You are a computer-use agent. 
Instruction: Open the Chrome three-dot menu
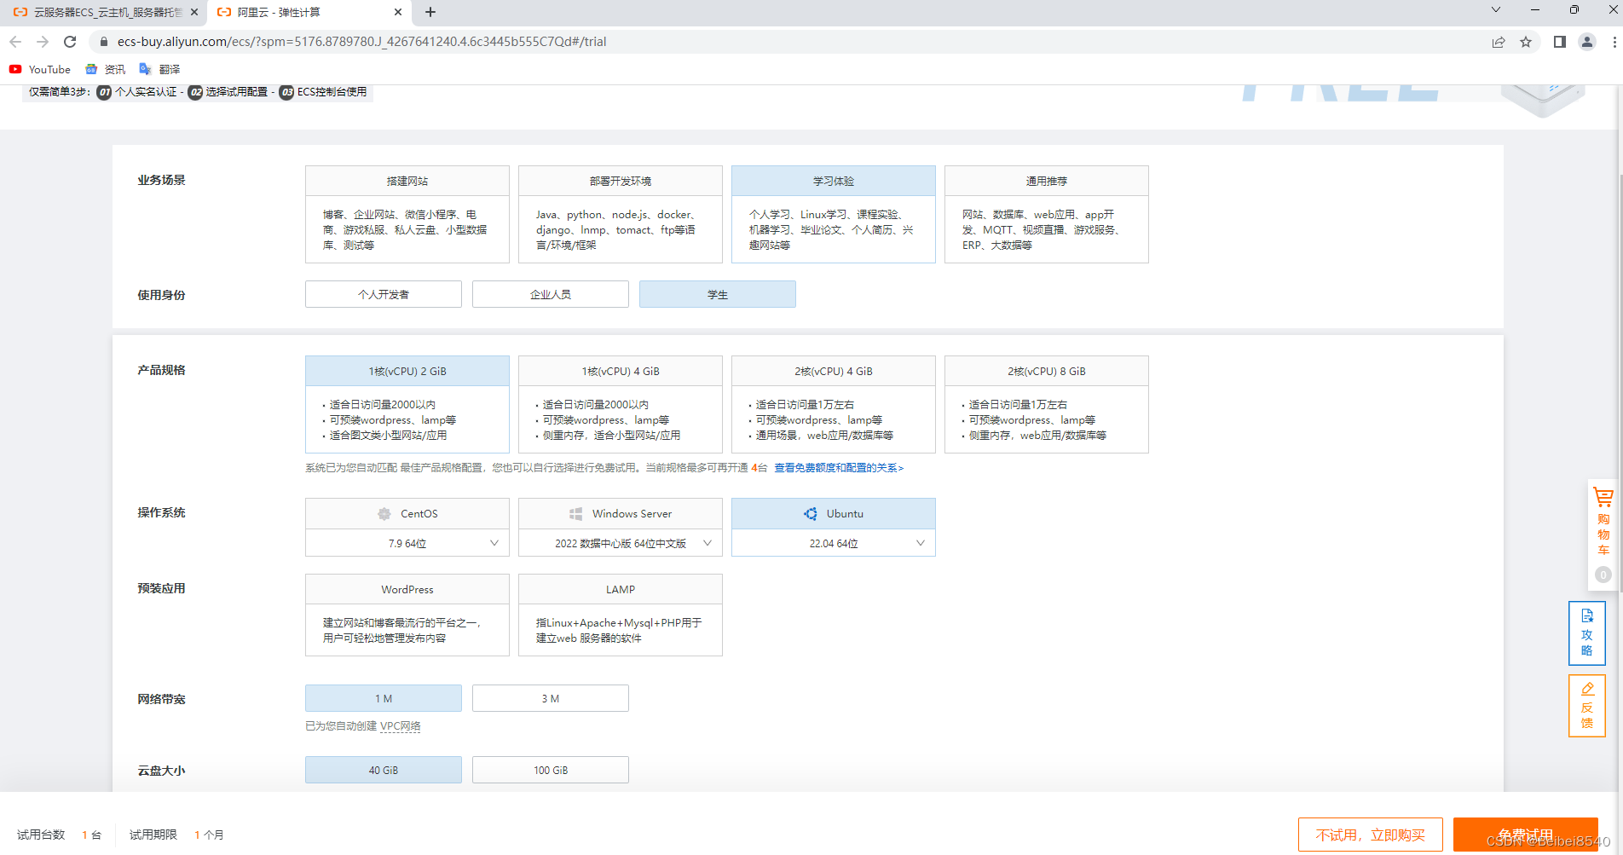pyautogui.click(x=1614, y=42)
